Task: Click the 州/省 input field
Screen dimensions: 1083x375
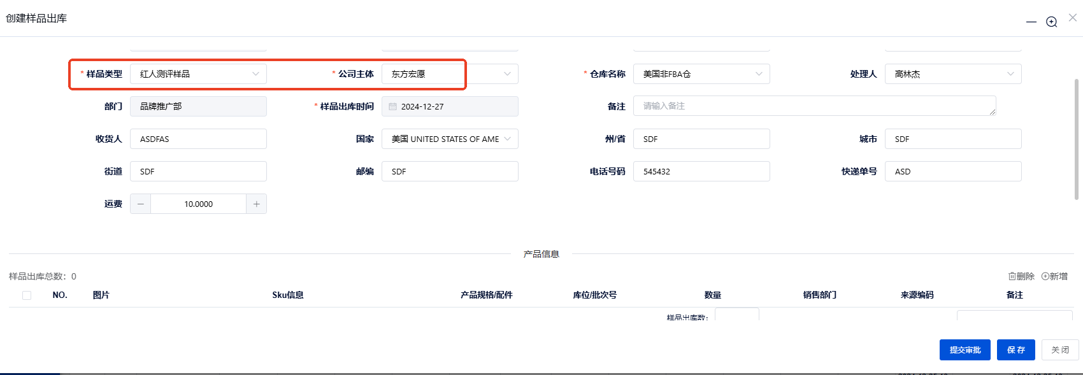Action: pyautogui.click(x=701, y=139)
